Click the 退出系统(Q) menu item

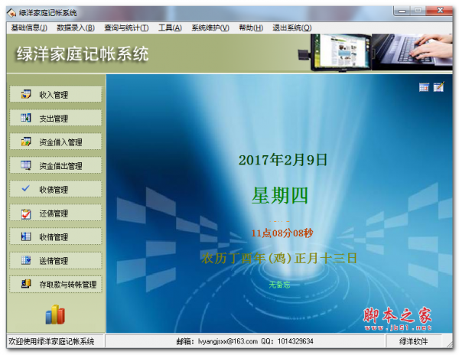292,28
